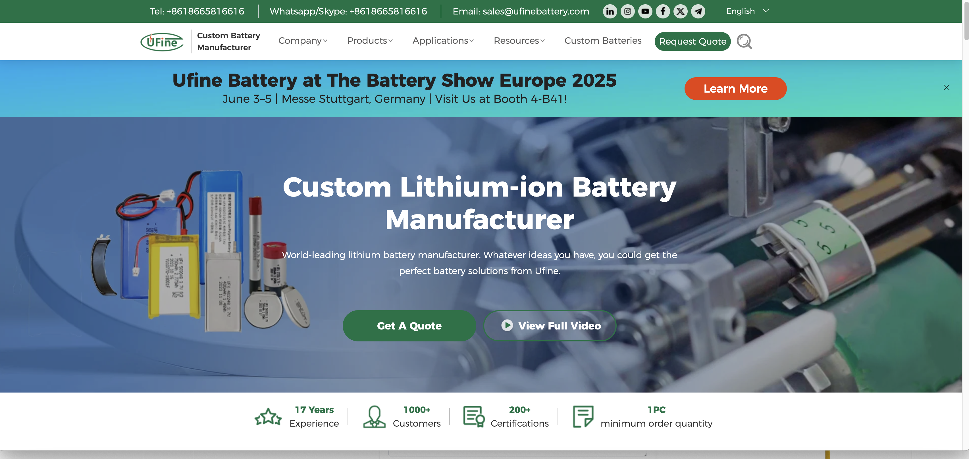Open the X (Twitter) social icon
This screenshot has width=969, height=459.
(x=681, y=11)
